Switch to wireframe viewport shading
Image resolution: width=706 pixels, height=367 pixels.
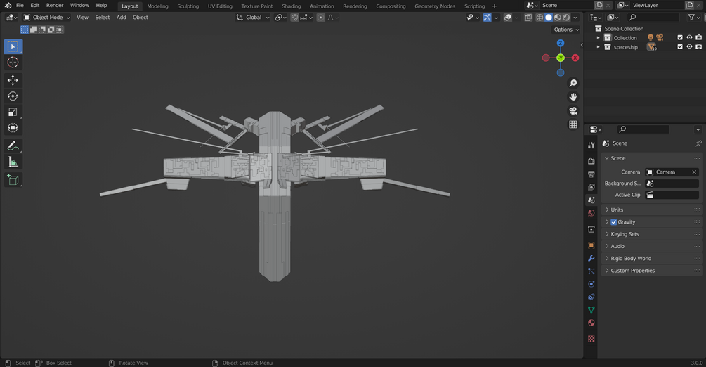[x=540, y=18]
